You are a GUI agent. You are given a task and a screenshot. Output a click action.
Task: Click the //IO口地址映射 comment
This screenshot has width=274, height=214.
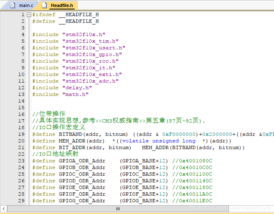click(x=55, y=154)
